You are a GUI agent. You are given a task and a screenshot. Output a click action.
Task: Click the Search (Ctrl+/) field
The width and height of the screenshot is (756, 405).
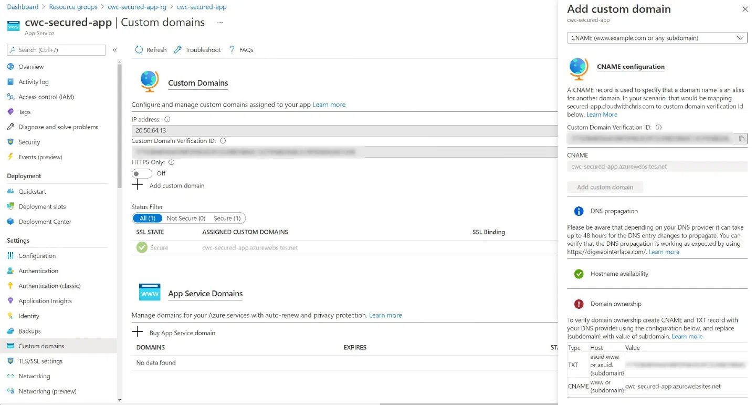pyautogui.click(x=56, y=50)
